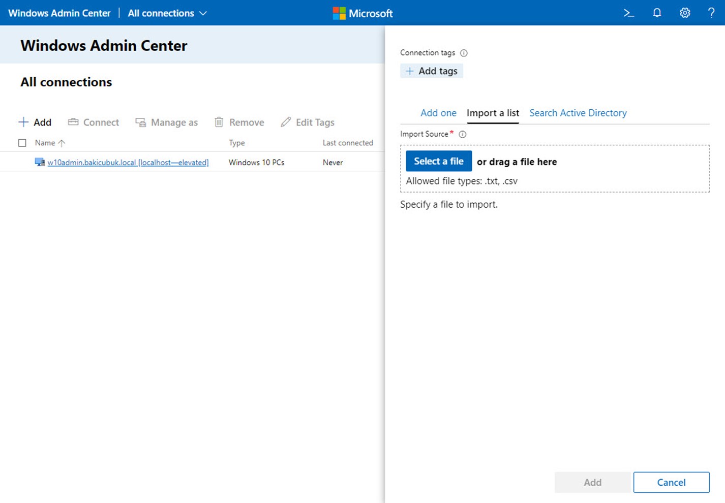The image size is (725, 503).
Task: Switch to the Add one tab
Action: tap(438, 113)
